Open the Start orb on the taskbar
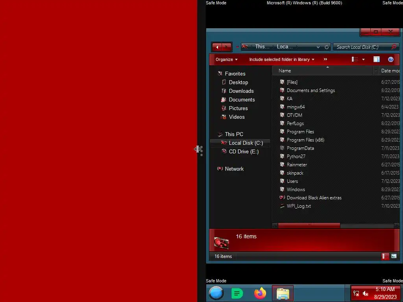This screenshot has width=403, height=302. pyautogui.click(x=216, y=293)
